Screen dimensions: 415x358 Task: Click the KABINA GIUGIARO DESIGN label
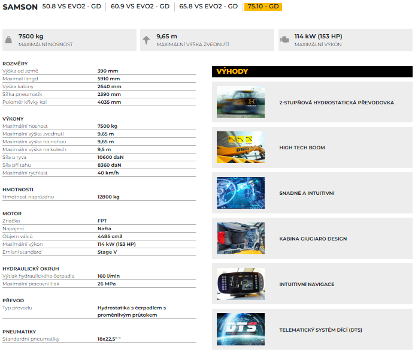[x=313, y=239]
